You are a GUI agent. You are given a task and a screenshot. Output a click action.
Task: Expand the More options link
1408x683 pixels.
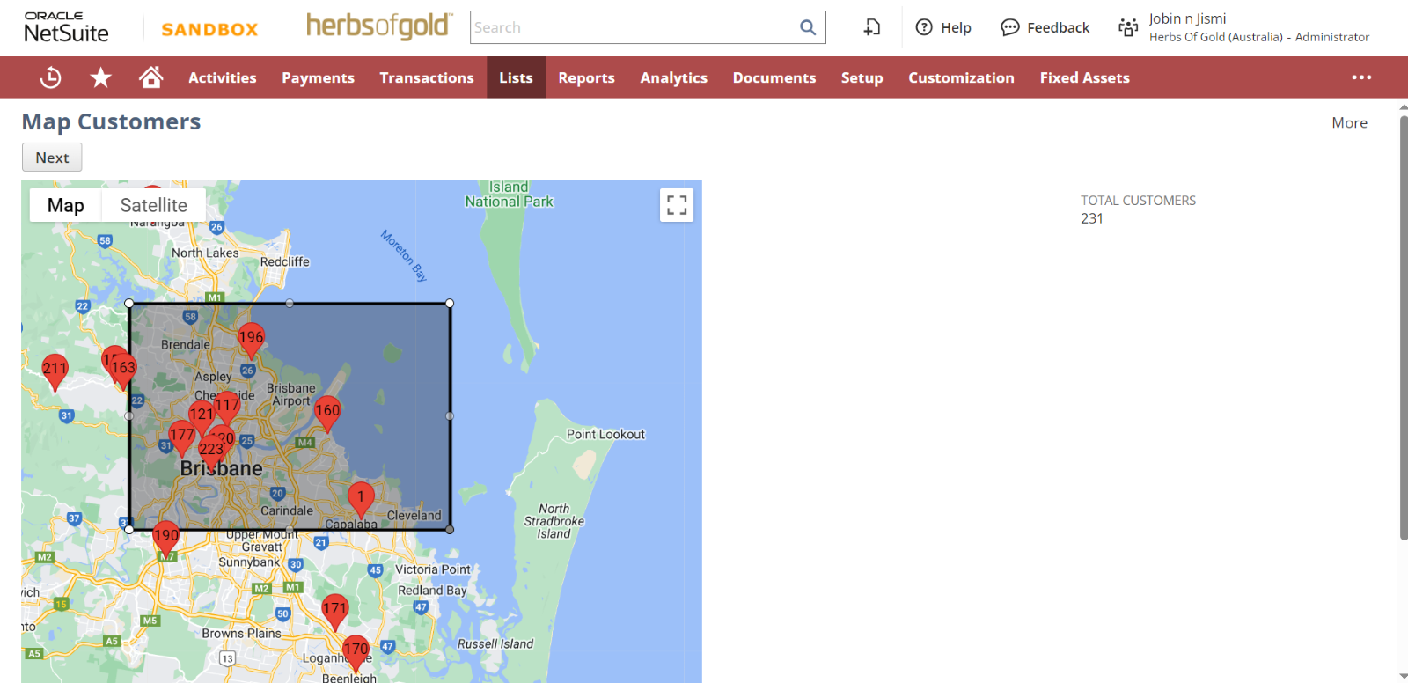1349,123
